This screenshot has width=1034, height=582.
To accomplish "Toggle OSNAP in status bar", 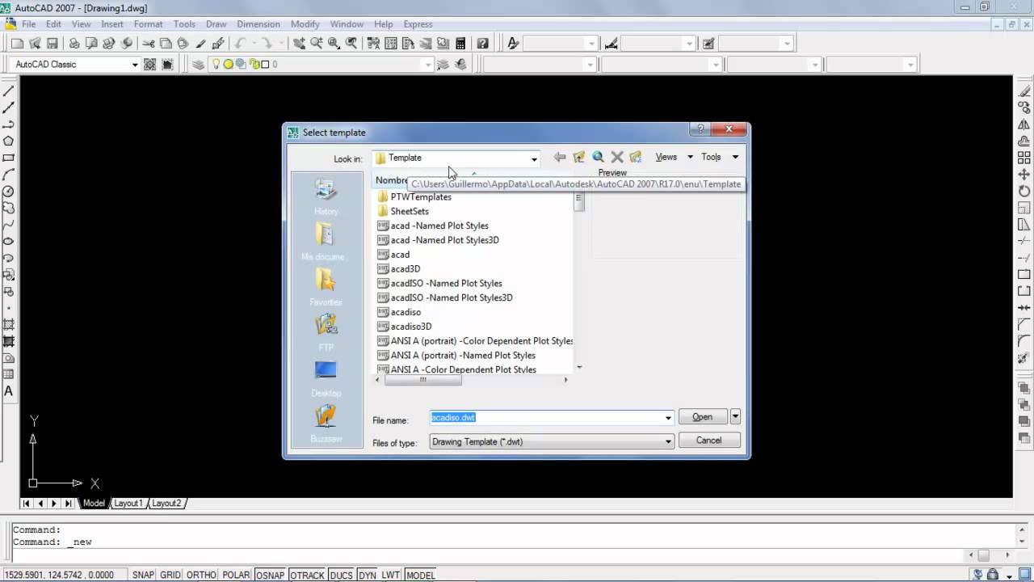I will (x=270, y=576).
